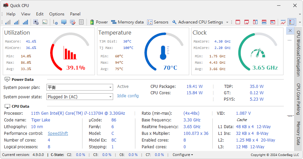Open the System power state combo box

click(x=80, y=97)
